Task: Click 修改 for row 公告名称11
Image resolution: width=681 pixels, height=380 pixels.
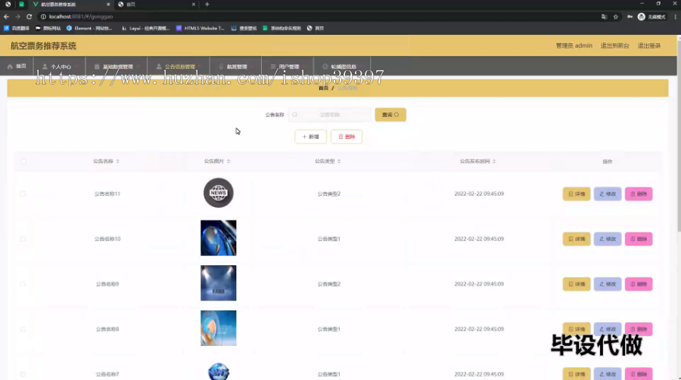Action: click(608, 194)
